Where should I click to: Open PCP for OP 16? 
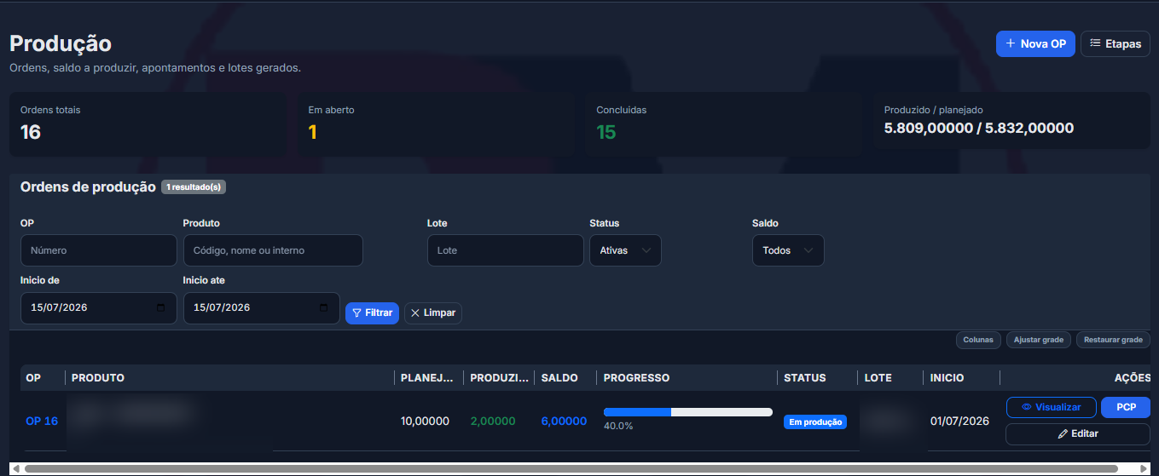click(x=1126, y=408)
